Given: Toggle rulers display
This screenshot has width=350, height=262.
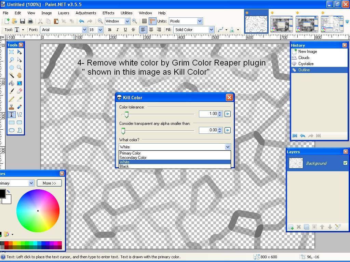Looking at the screenshot, I should click(152, 21).
